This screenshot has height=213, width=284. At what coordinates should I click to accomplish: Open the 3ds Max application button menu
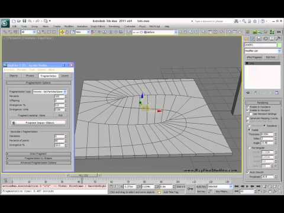tap(5, 23)
